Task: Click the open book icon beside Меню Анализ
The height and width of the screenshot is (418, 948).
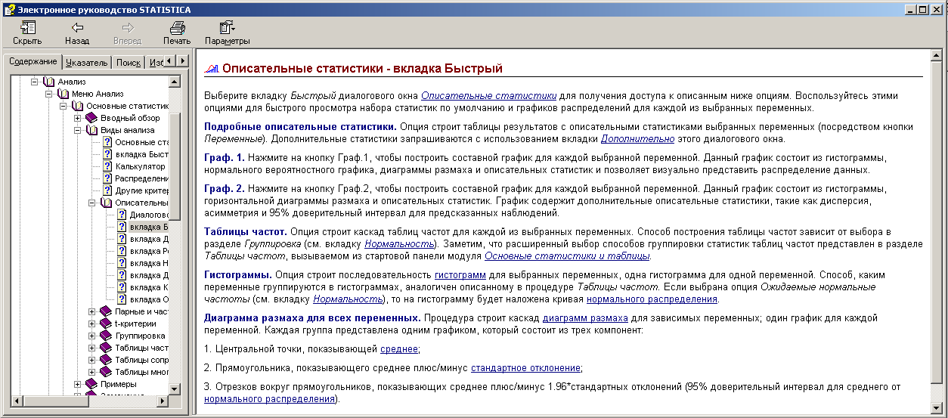Action: tap(64, 94)
